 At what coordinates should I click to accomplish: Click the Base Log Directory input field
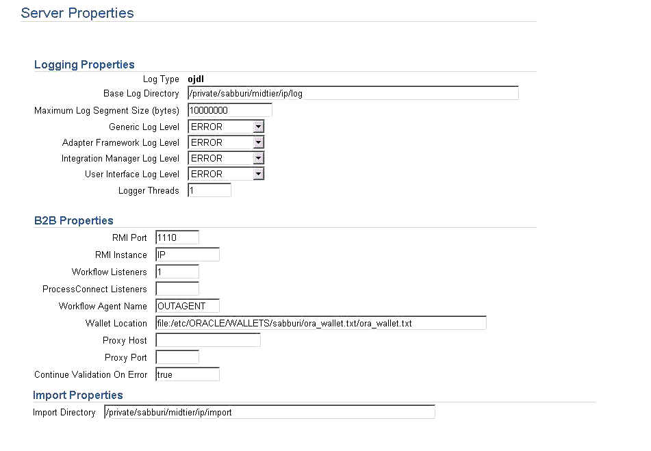pyautogui.click(x=353, y=93)
